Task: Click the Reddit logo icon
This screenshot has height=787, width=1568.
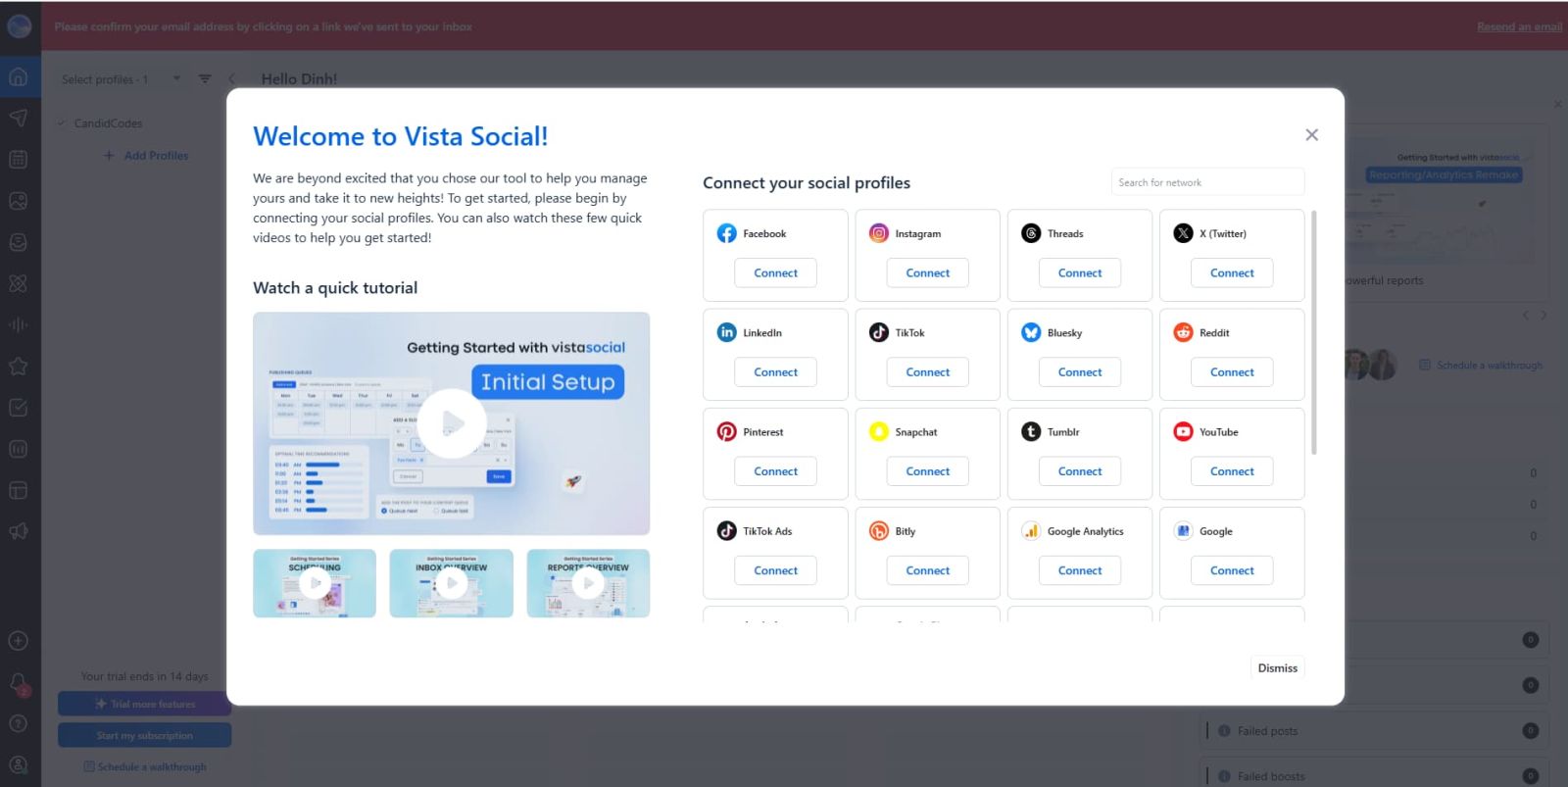Action: 1183,332
